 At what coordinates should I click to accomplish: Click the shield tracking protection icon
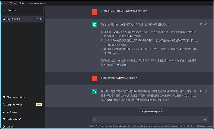click(20, 3)
